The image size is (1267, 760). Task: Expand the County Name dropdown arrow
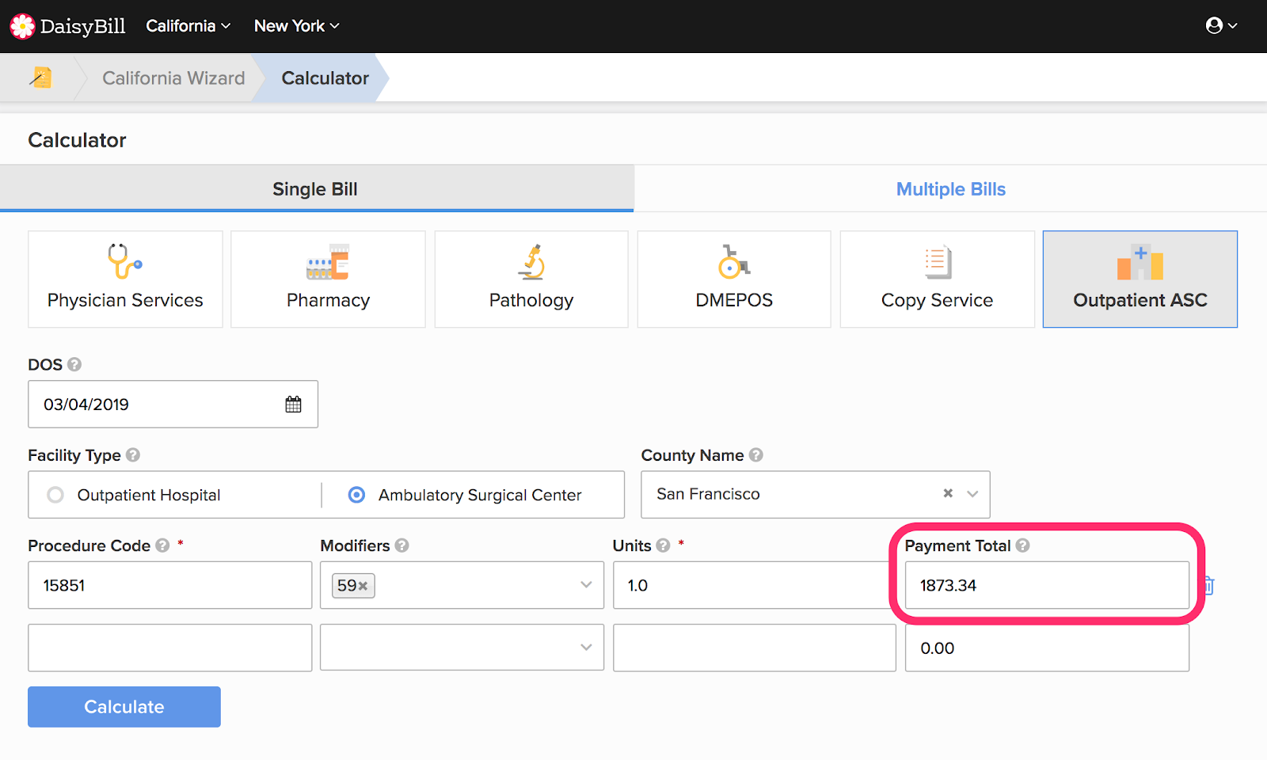[x=973, y=493]
